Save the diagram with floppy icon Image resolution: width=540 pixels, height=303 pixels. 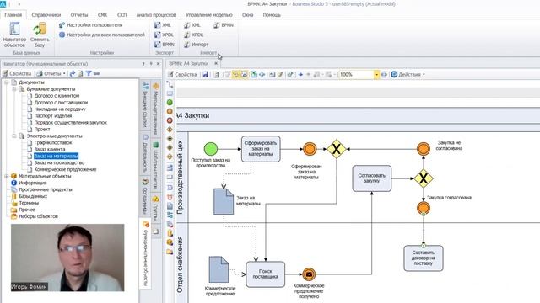click(x=205, y=75)
